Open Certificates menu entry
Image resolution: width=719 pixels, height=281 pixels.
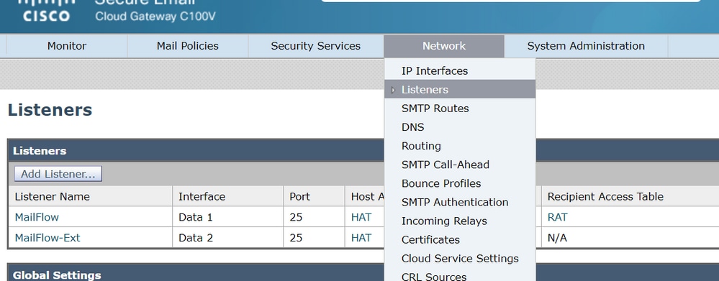460,240
